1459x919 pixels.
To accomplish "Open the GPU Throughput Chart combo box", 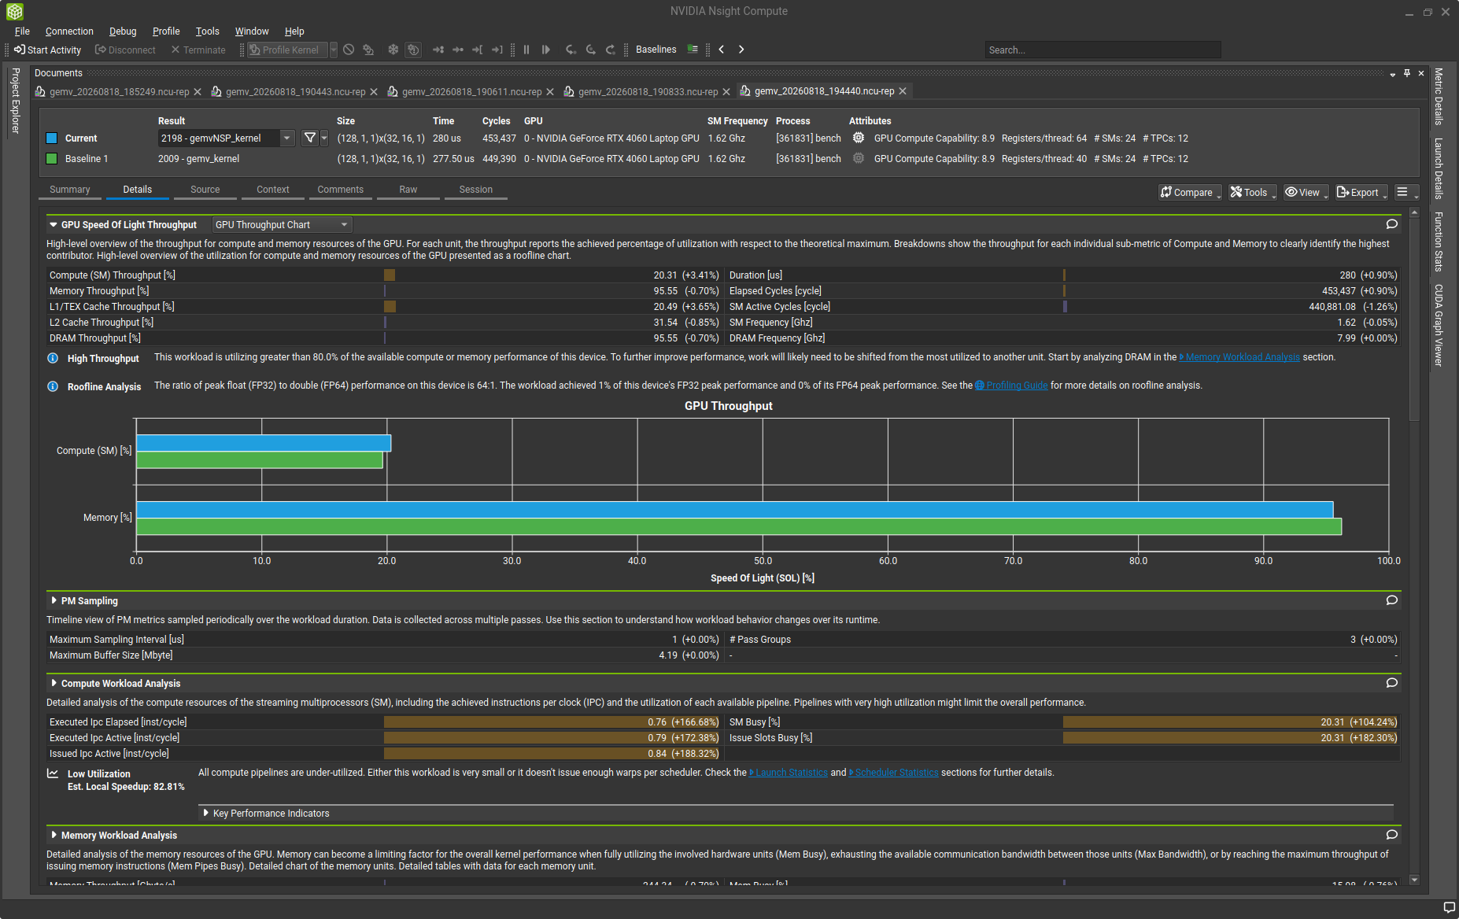I will [282, 225].
